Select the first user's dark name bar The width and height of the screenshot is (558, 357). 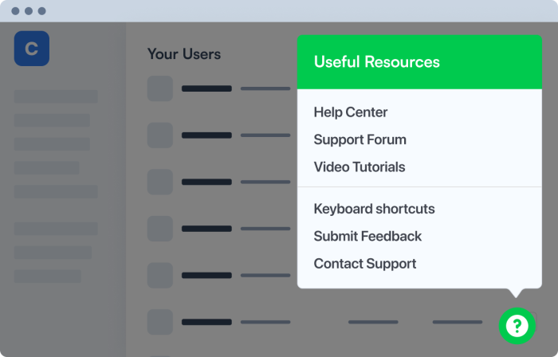coord(206,88)
